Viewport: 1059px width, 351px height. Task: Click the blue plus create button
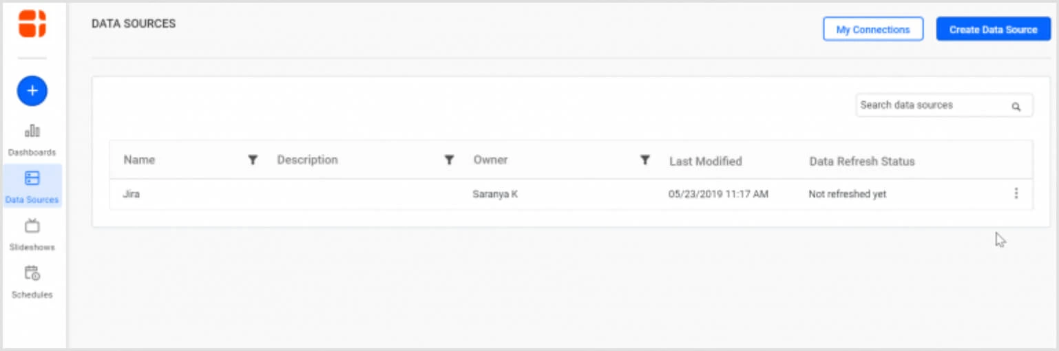(x=32, y=91)
